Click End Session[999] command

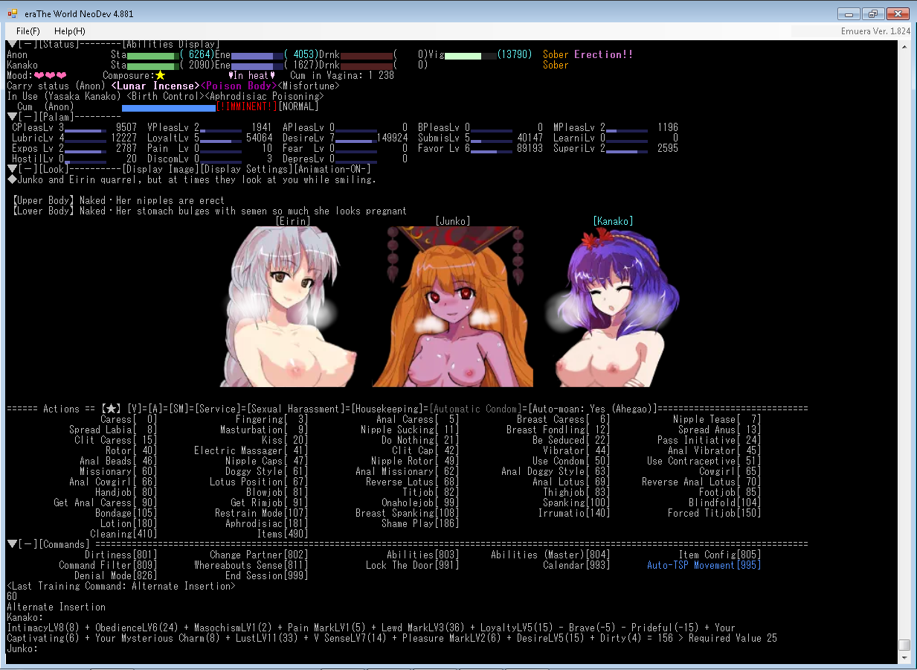click(266, 575)
